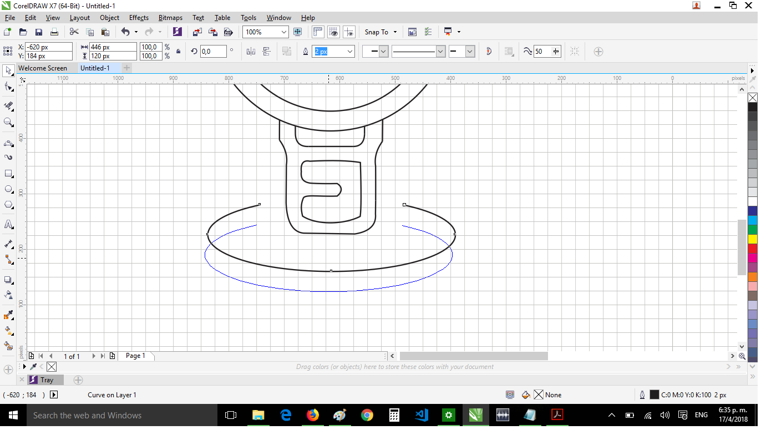
Task: Select the Ellipse tool
Action: [x=8, y=189]
